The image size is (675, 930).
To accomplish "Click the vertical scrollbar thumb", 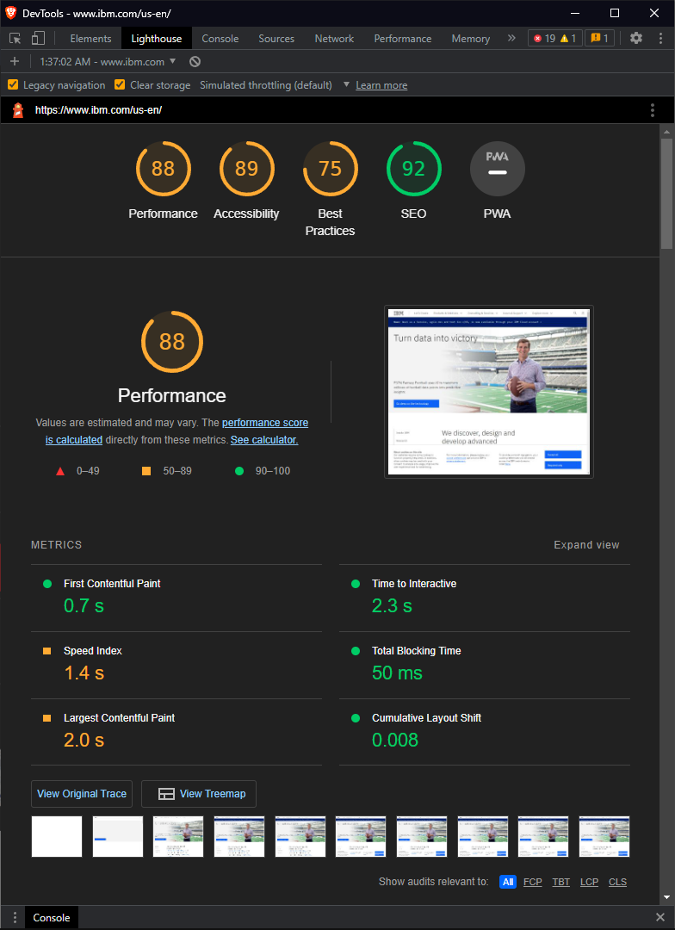I will 666,194.
